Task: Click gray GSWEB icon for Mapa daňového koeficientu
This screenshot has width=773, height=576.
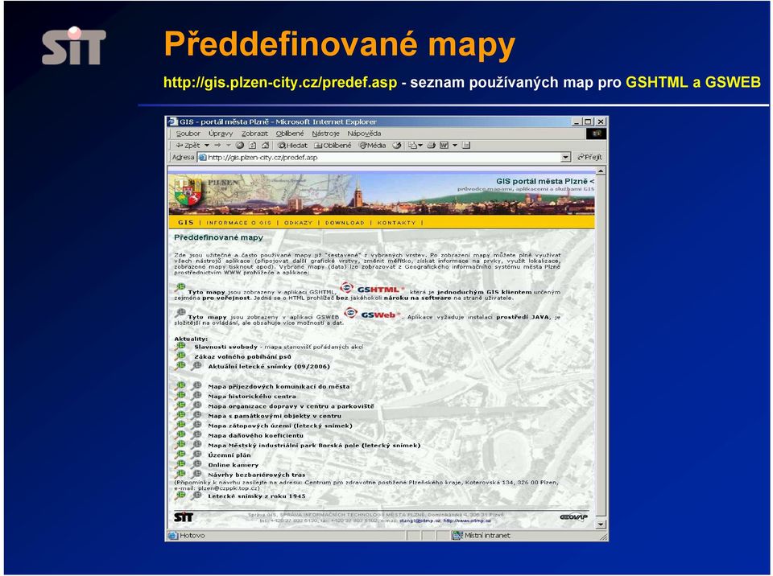Action: 196,435
